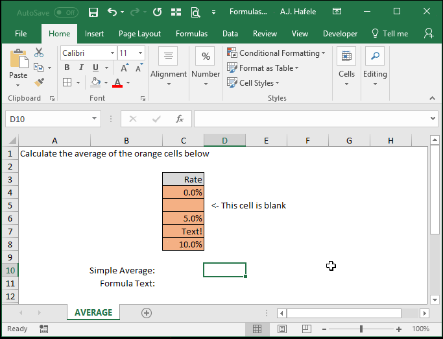This screenshot has height=339, width=443.
Task: Increase font size with large A
Action: [x=125, y=68]
